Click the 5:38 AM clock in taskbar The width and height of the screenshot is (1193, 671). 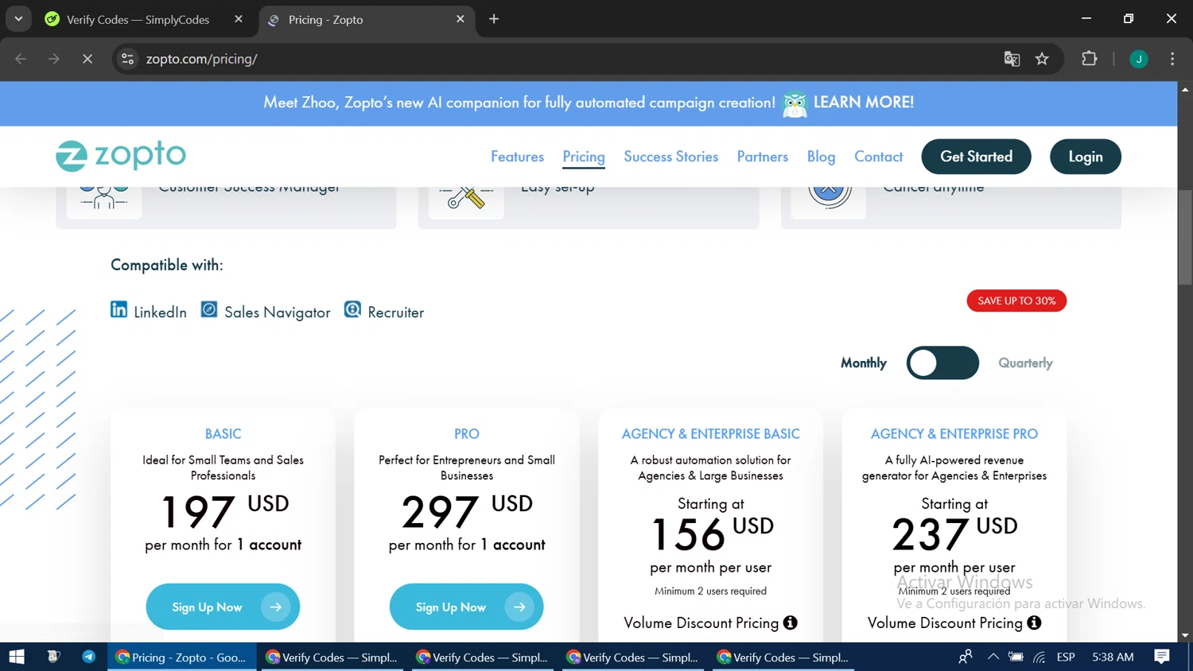1113,657
